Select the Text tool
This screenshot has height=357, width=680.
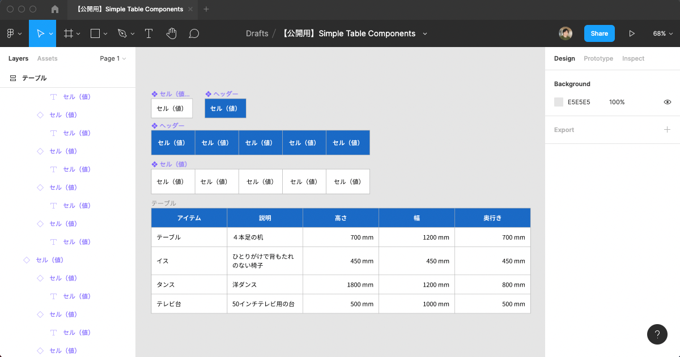(148, 33)
